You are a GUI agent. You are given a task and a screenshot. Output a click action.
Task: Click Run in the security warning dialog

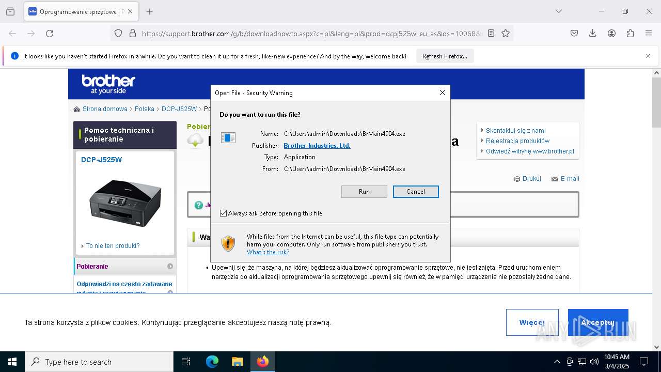pyautogui.click(x=364, y=192)
